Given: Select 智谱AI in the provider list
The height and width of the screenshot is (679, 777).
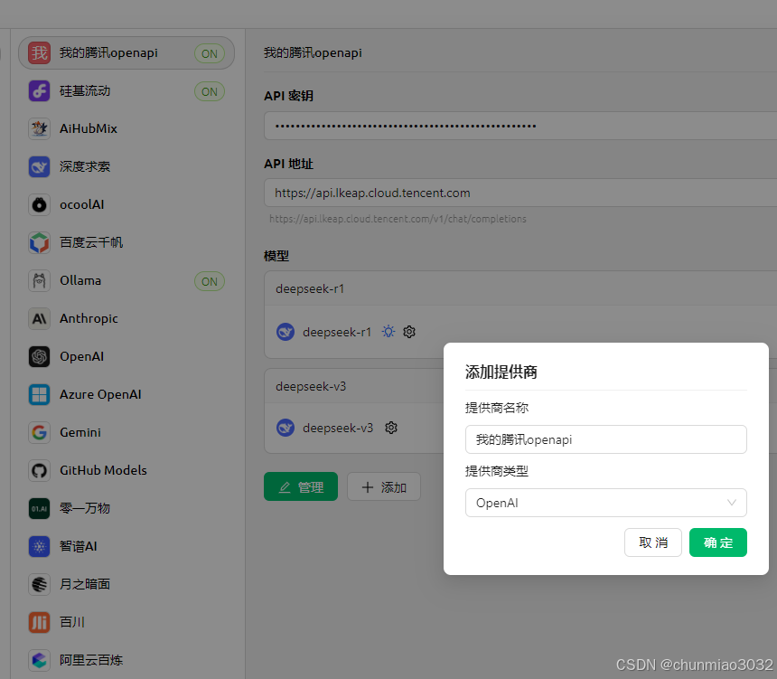Looking at the screenshot, I should tap(126, 546).
